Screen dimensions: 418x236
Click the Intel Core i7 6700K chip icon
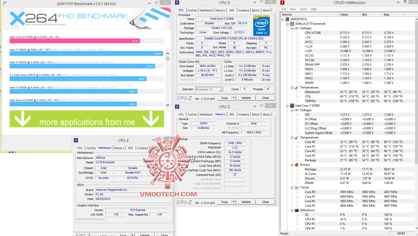(x=292, y=106)
